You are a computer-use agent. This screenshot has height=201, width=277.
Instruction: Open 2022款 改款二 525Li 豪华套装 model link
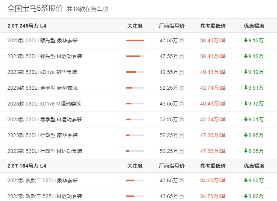click(x=43, y=180)
